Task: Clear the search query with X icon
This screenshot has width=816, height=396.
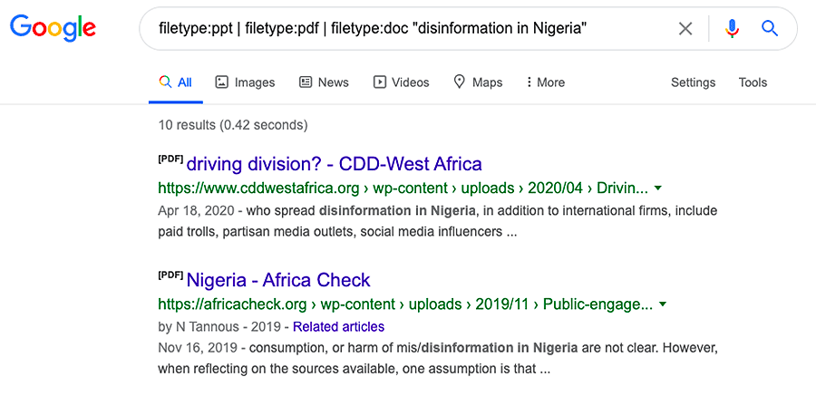Action: [685, 29]
